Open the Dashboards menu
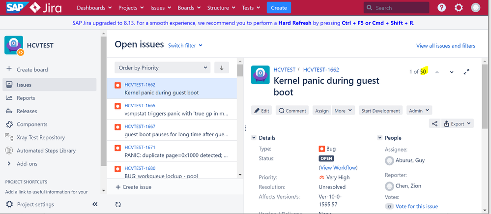 [94, 8]
